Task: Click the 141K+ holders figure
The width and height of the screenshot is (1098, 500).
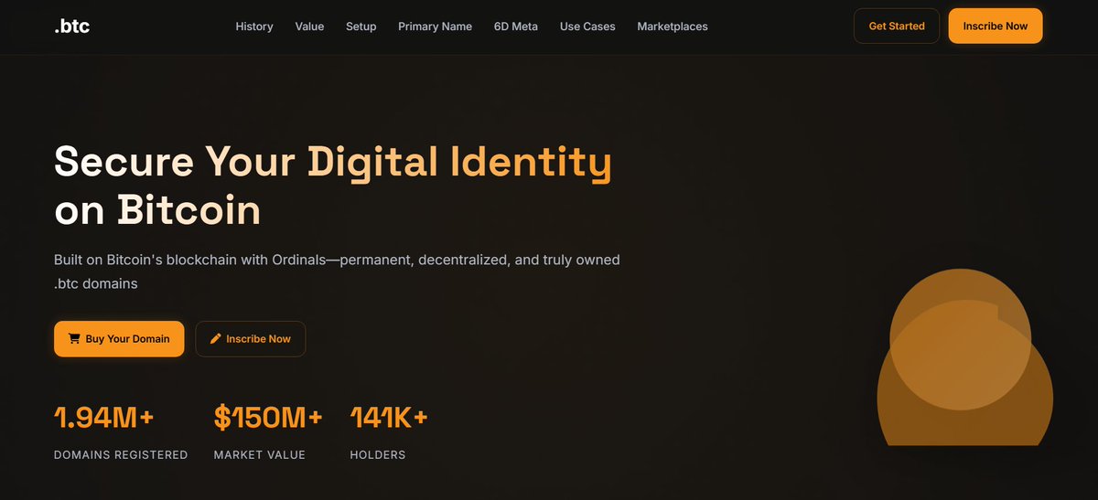Action: click(389, 418)
